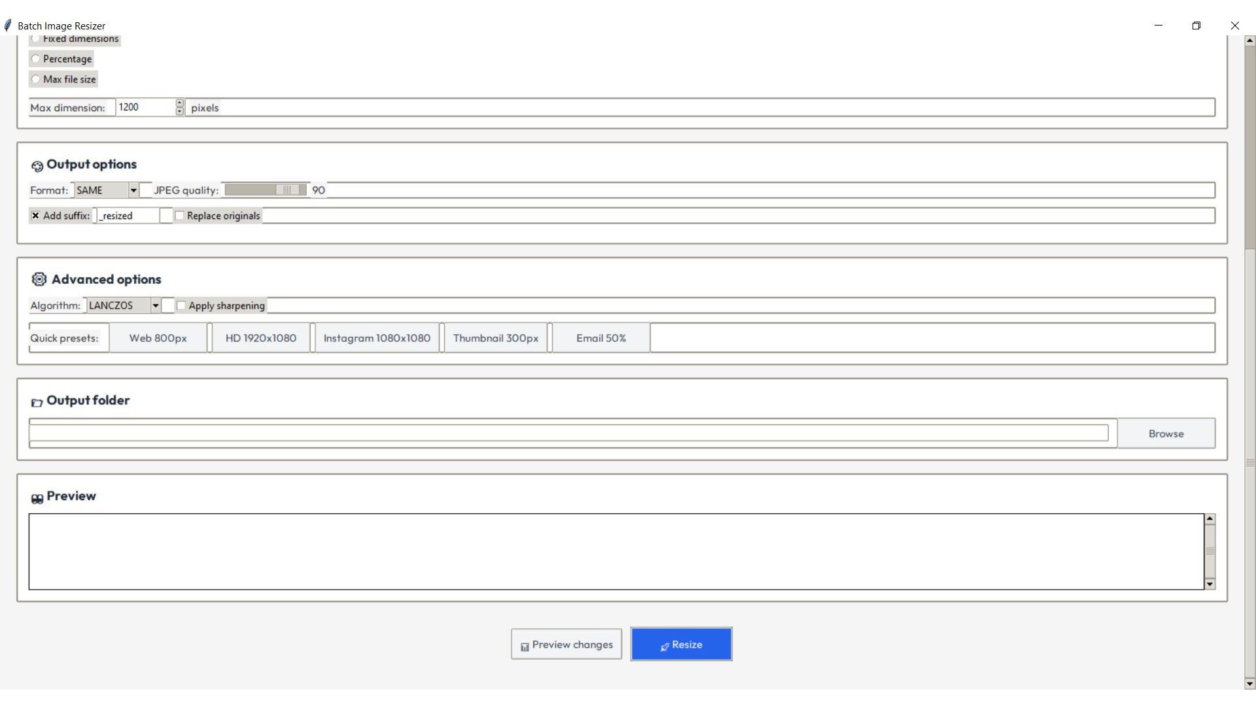This screenshot has height=706, width=1256.
Task: Enable Apply sharpening checkbox
Action: (x=181, y=305)
